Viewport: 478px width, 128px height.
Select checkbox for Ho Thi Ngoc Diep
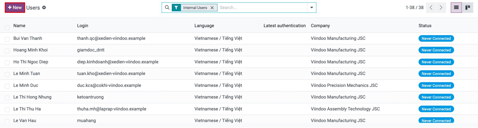pyautogui.click(x=7, y=63)
